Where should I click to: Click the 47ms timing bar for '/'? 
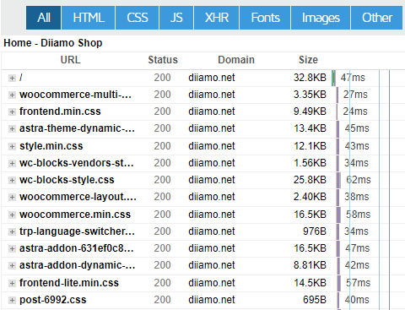(333, 78)
